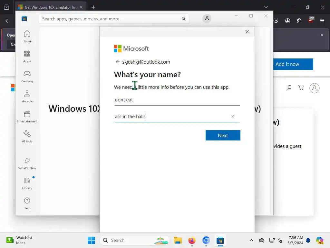
Task: Open the browser tab history view icon
Action: click(x=6, y=7)
